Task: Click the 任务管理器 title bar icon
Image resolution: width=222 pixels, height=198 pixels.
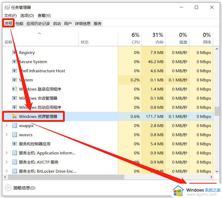Action: point(7,7)
